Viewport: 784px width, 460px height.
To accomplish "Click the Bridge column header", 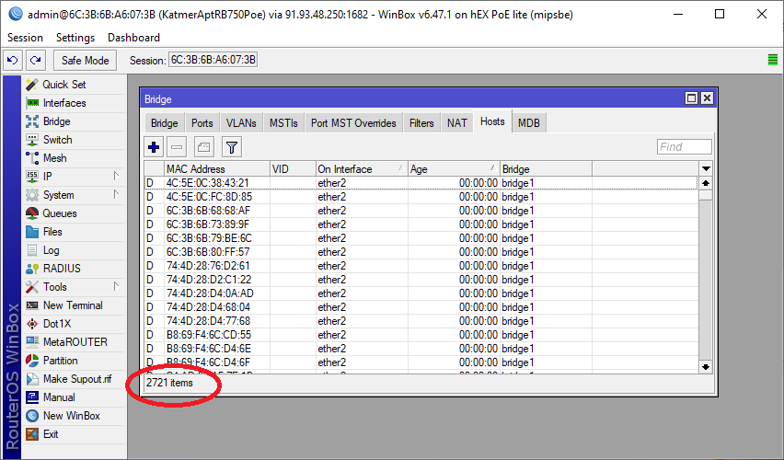I will (547, 169).
